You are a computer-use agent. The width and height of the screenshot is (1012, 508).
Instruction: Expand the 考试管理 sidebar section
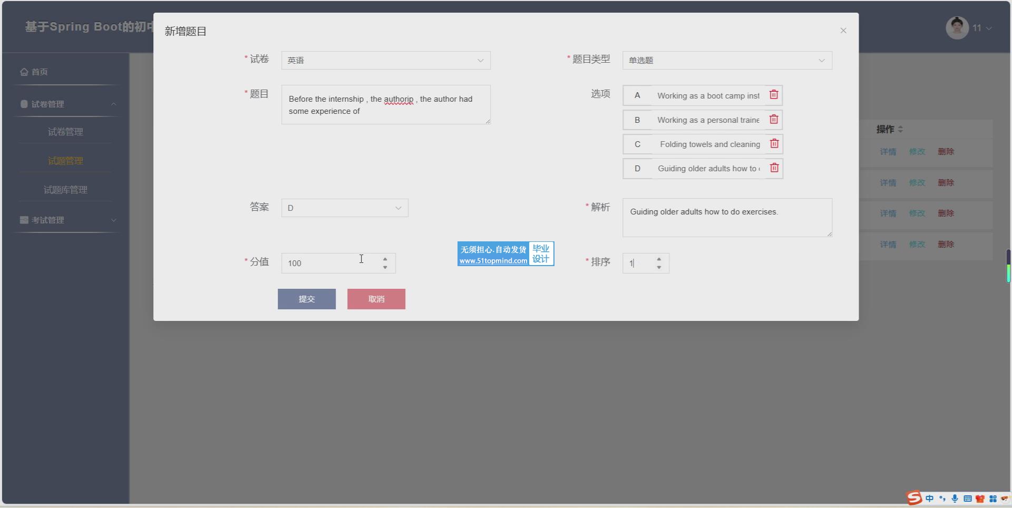[66, 220]
